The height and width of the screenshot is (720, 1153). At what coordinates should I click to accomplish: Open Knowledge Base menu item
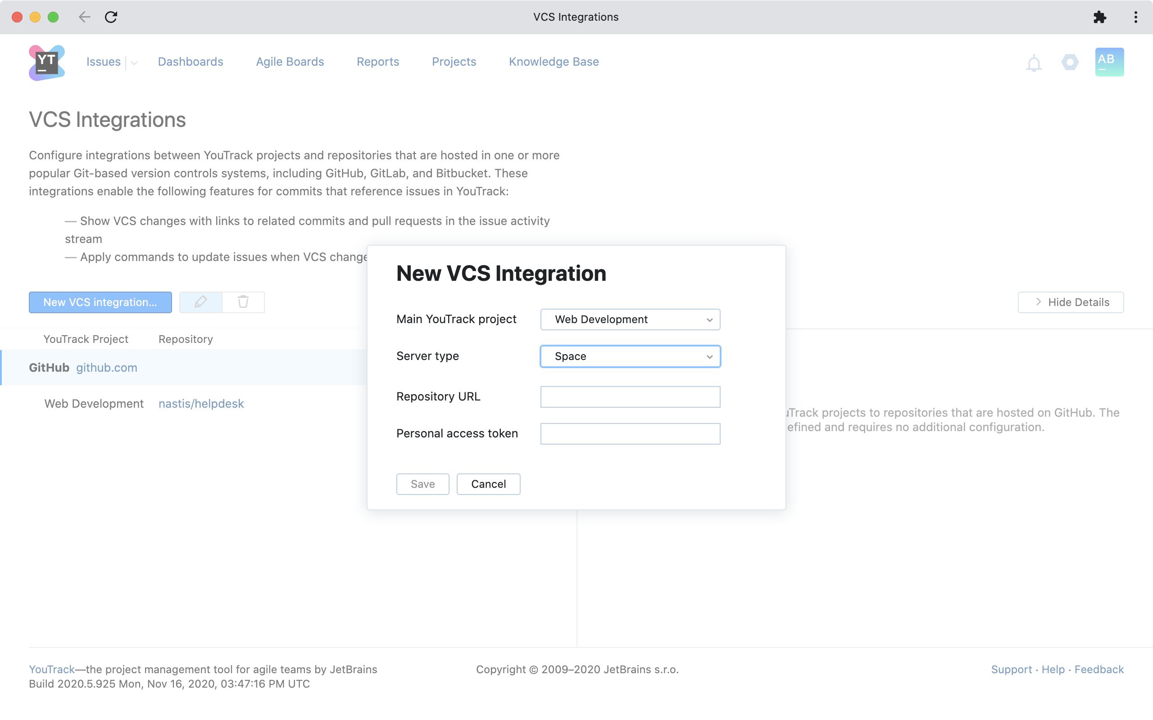[554, 62]
